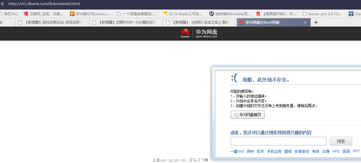This screenshot has width=361, height=163.
Task: Open the PPT search link
Action: (357, 151)
